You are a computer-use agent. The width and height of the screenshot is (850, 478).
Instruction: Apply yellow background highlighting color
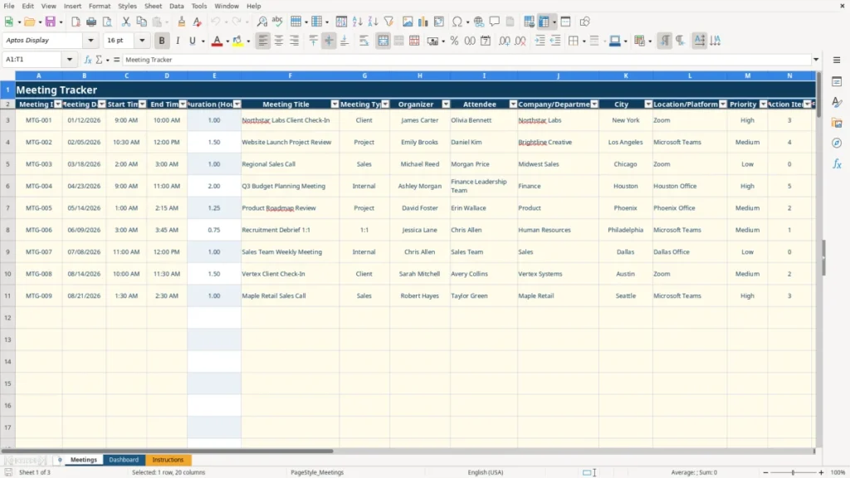tap(237, 41)
